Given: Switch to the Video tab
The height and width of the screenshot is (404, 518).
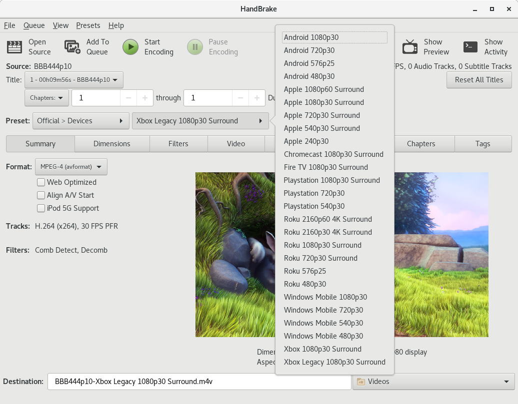Looking at the screenshot, I should (236, 144).
